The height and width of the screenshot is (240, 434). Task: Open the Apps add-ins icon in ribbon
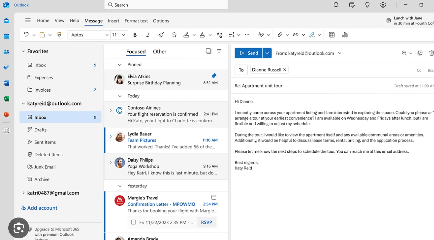[332, 35]
